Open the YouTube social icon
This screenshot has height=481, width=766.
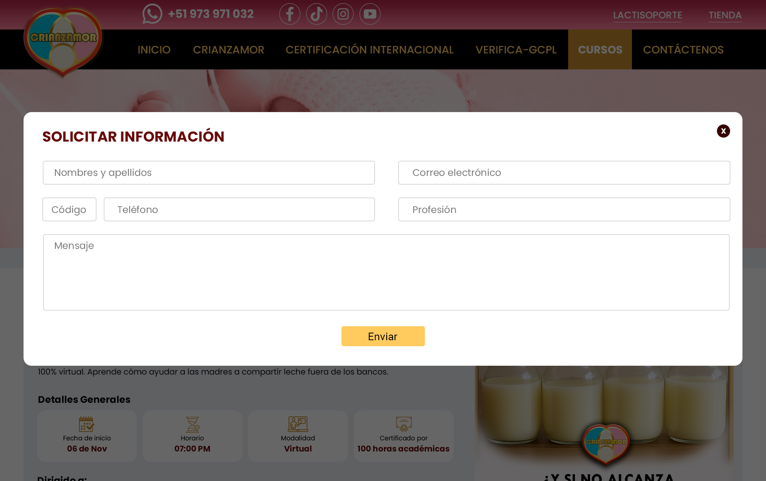370,14
